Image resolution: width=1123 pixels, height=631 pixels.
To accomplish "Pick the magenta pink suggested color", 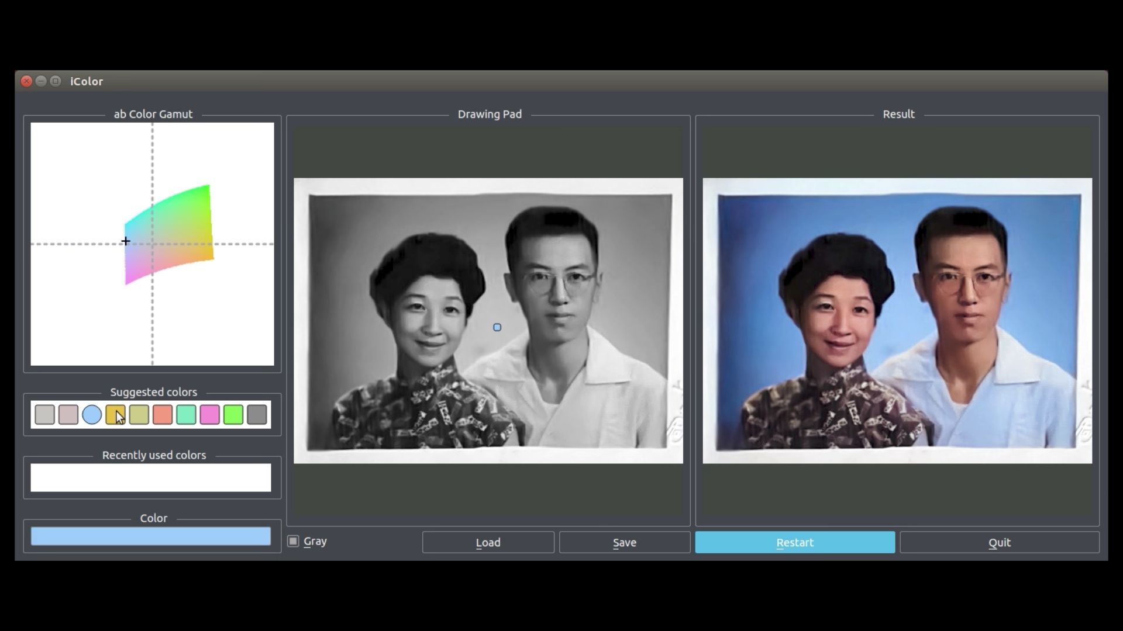I will (209, 415).
